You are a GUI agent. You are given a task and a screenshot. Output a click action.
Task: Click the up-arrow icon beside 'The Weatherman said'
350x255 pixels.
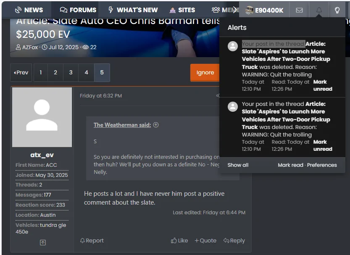156,125
